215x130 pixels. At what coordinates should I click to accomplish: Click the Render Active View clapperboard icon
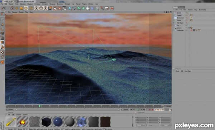55,8
